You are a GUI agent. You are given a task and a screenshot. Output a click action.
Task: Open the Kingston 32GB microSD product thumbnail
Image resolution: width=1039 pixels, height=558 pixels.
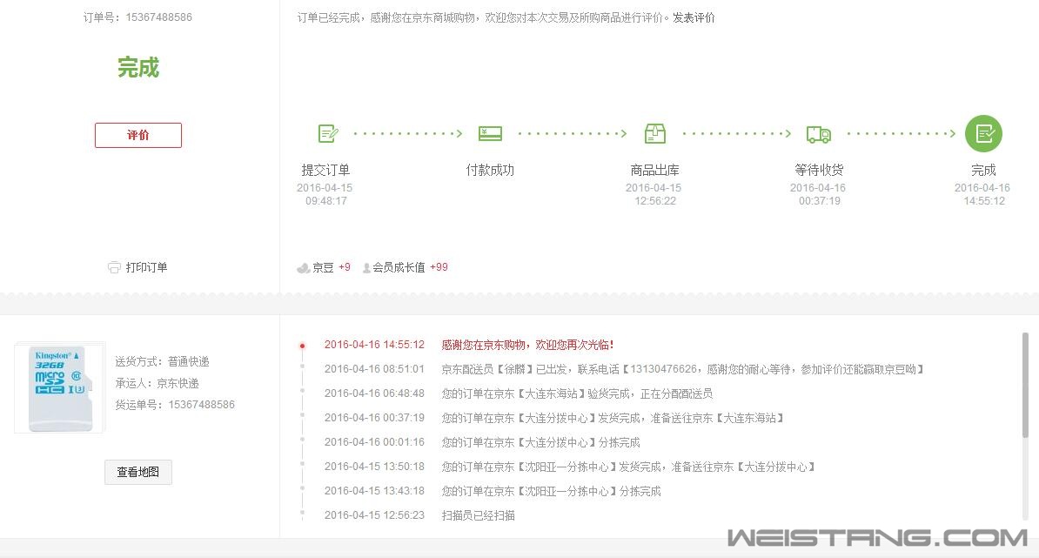tap(60, 387)
